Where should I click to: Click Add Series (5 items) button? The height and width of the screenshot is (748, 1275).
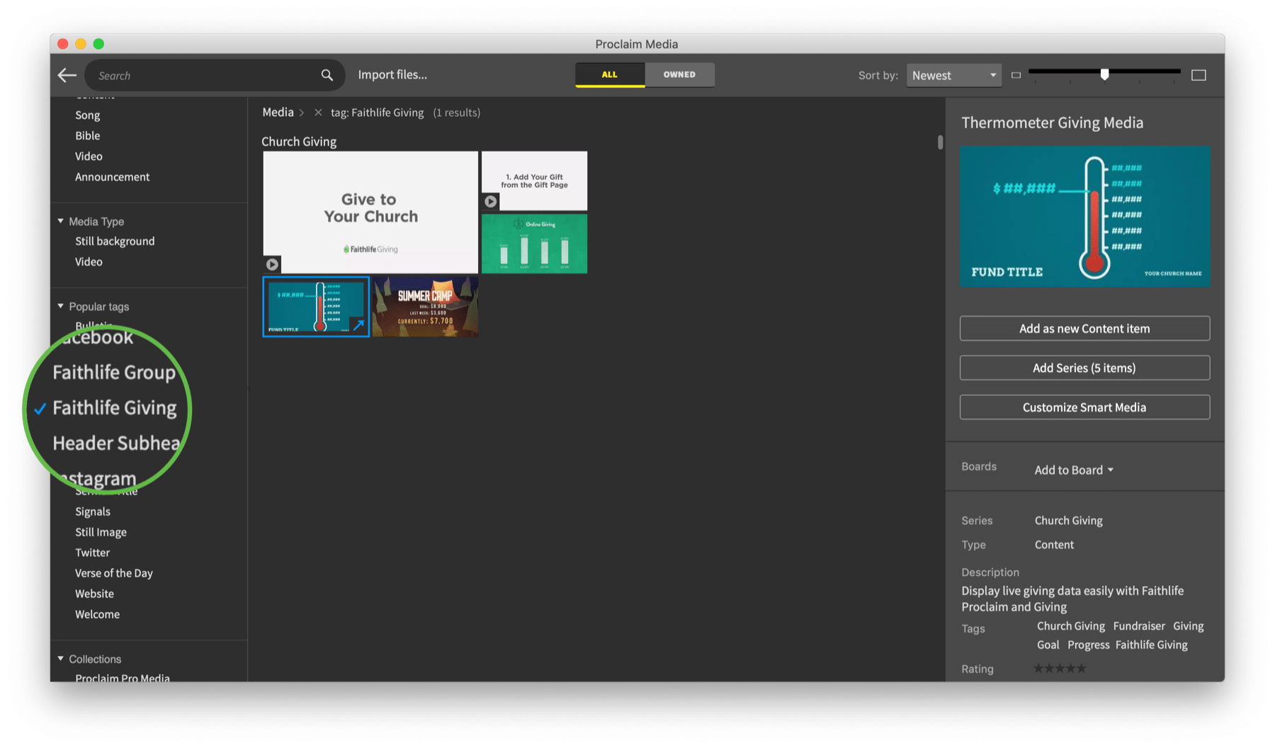1084,368
